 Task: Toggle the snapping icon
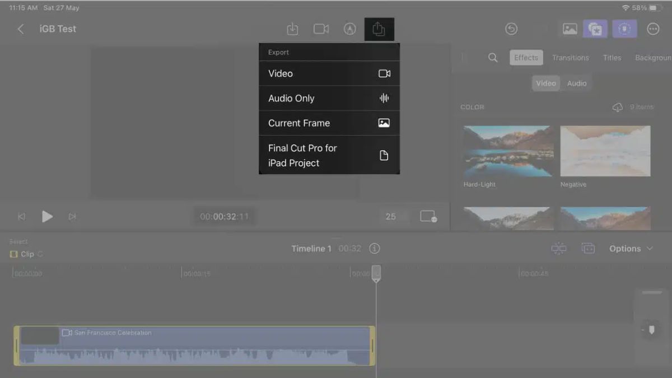tap(559, 249)
